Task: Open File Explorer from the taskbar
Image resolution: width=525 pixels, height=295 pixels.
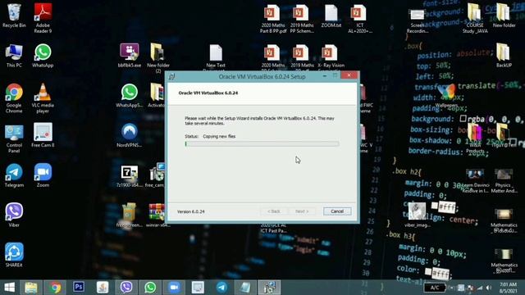Action: click(31, 288)
